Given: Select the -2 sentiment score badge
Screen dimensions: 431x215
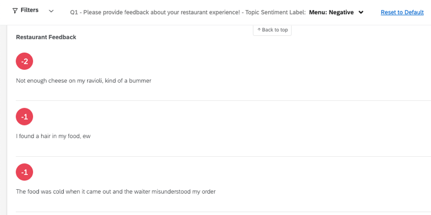Looking at the screenshot, I should pyautogui.click(x=24, y=61).
